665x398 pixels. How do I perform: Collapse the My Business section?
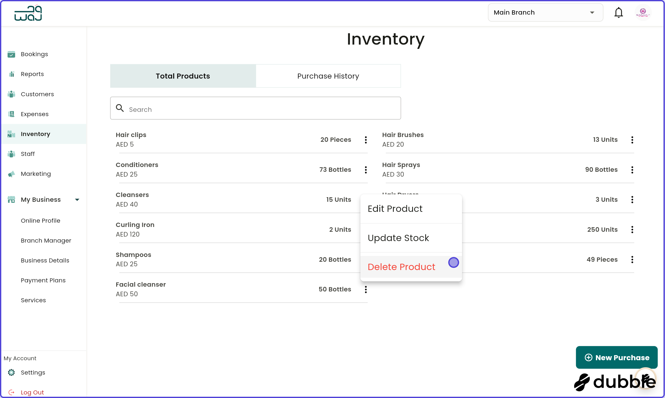77,200
